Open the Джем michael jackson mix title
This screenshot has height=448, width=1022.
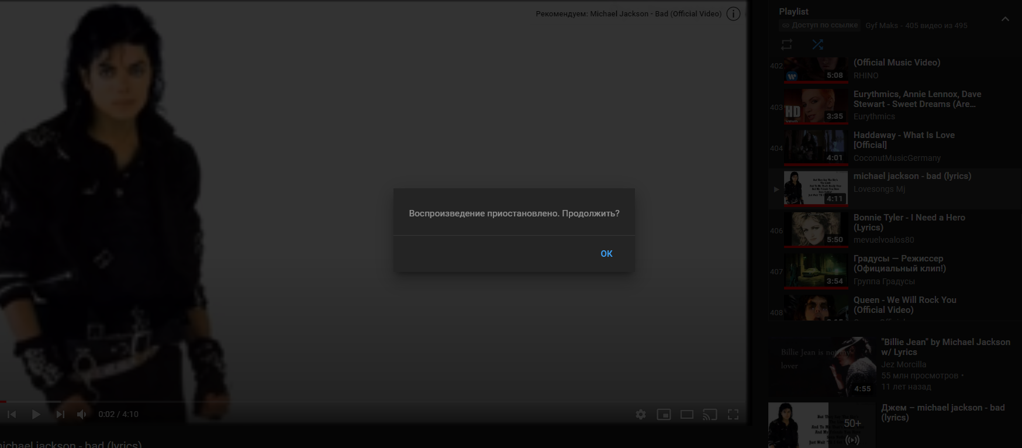point(942,412)
